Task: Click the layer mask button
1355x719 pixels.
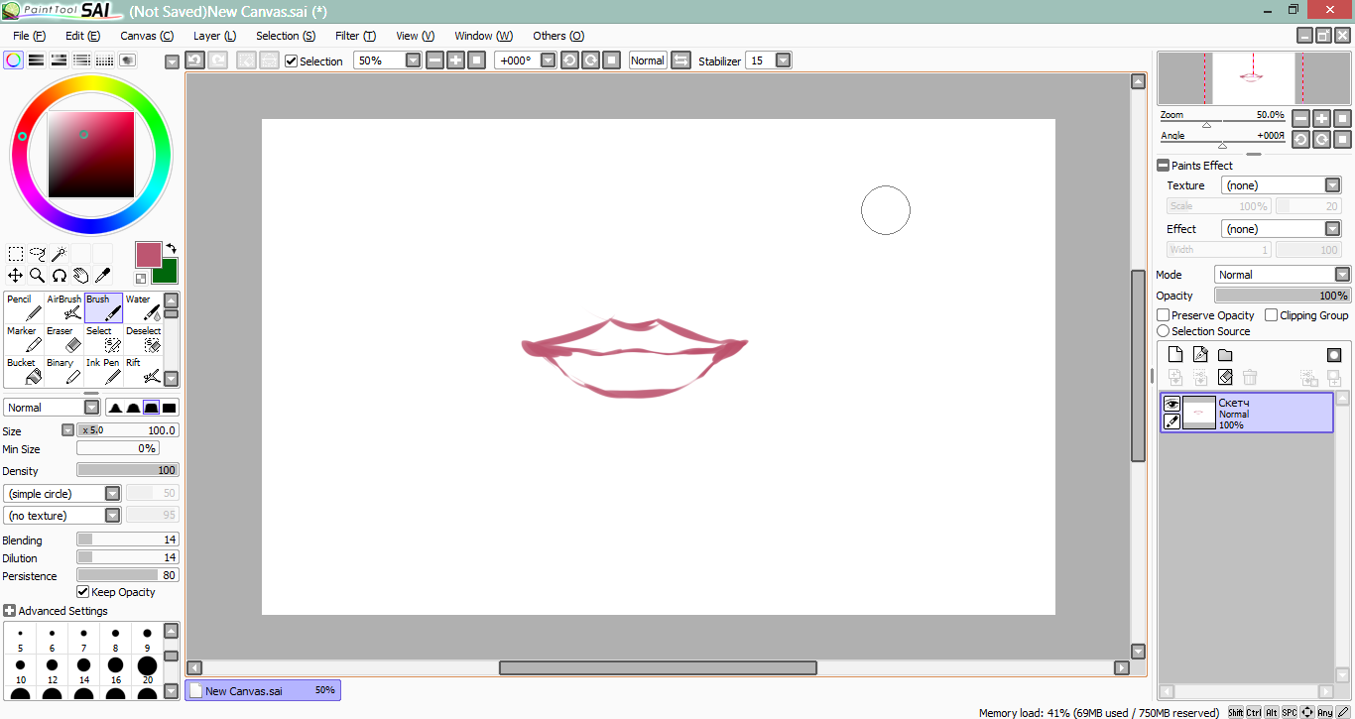Action: (1334, 355)
